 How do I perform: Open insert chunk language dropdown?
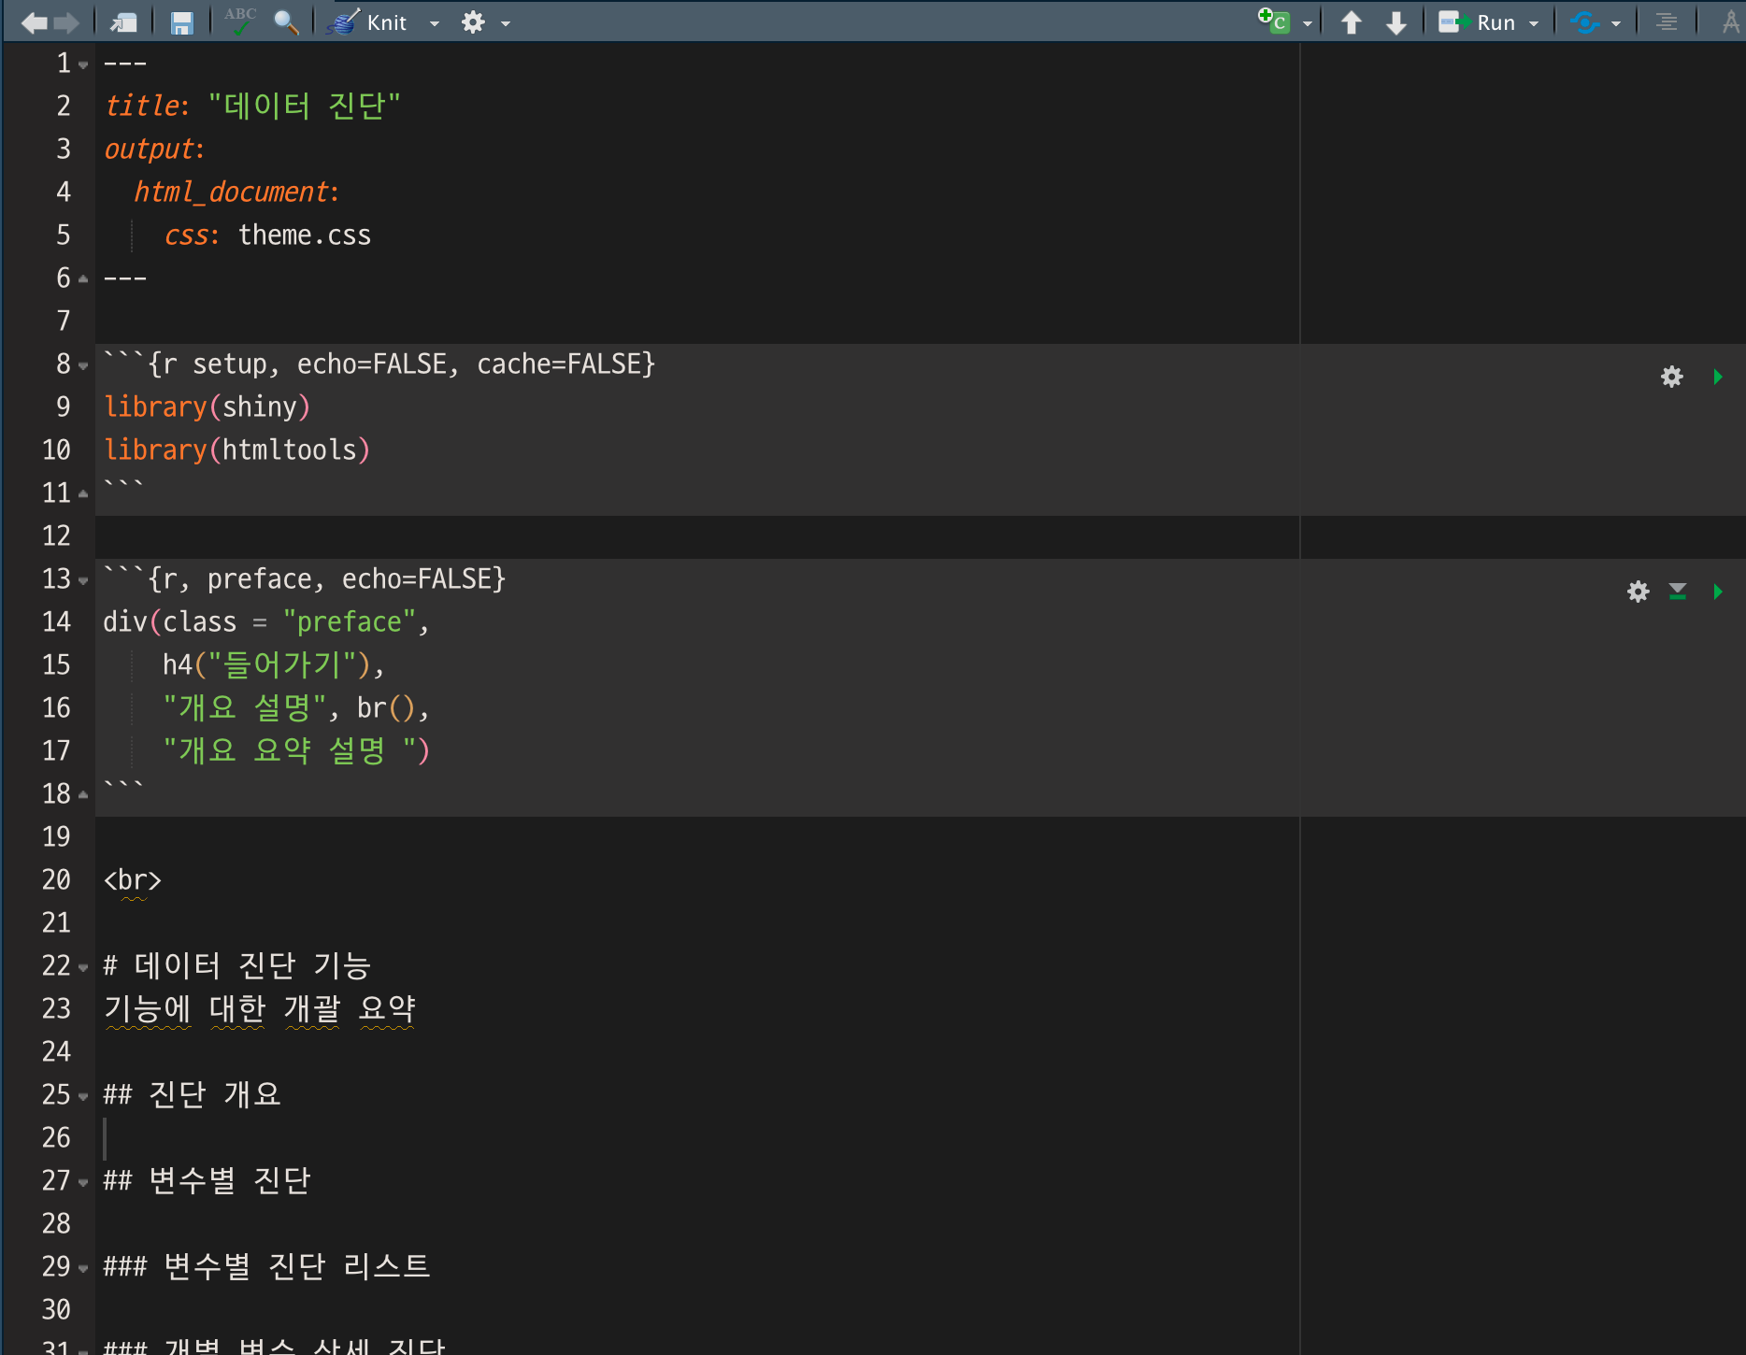pyautogui.click(x=1308, y=23)
